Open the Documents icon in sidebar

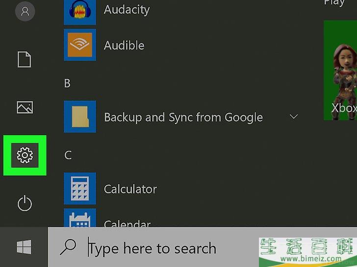click(x=25, y=59)
